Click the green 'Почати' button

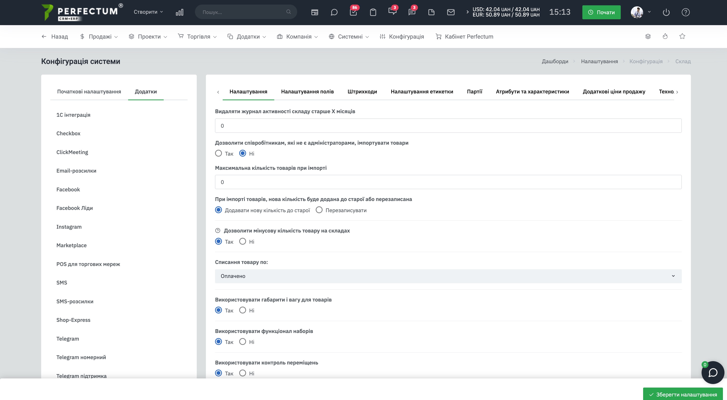[x=601, y=12]
